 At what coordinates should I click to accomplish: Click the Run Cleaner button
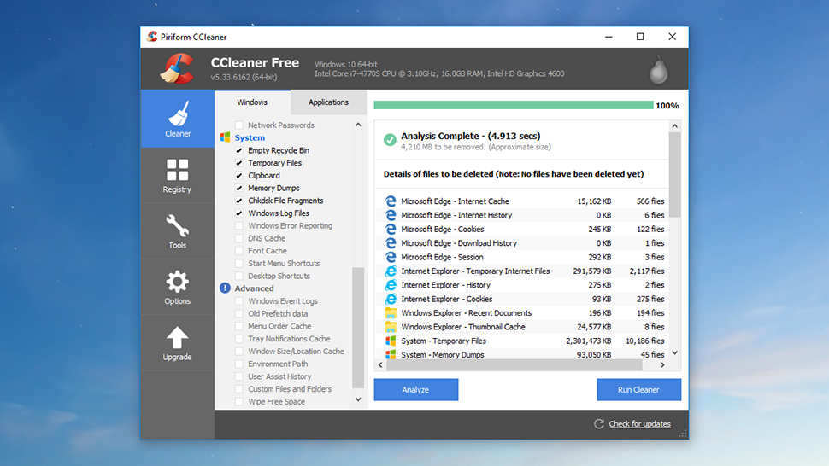[x=638, y=389]
